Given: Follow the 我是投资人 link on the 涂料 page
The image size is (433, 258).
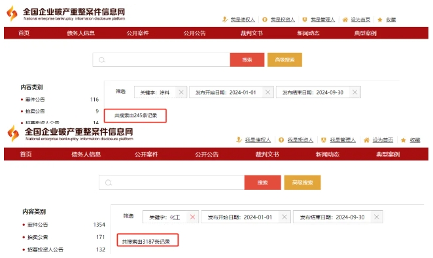Looking at the screenshot, I should [x=283, y=20].
